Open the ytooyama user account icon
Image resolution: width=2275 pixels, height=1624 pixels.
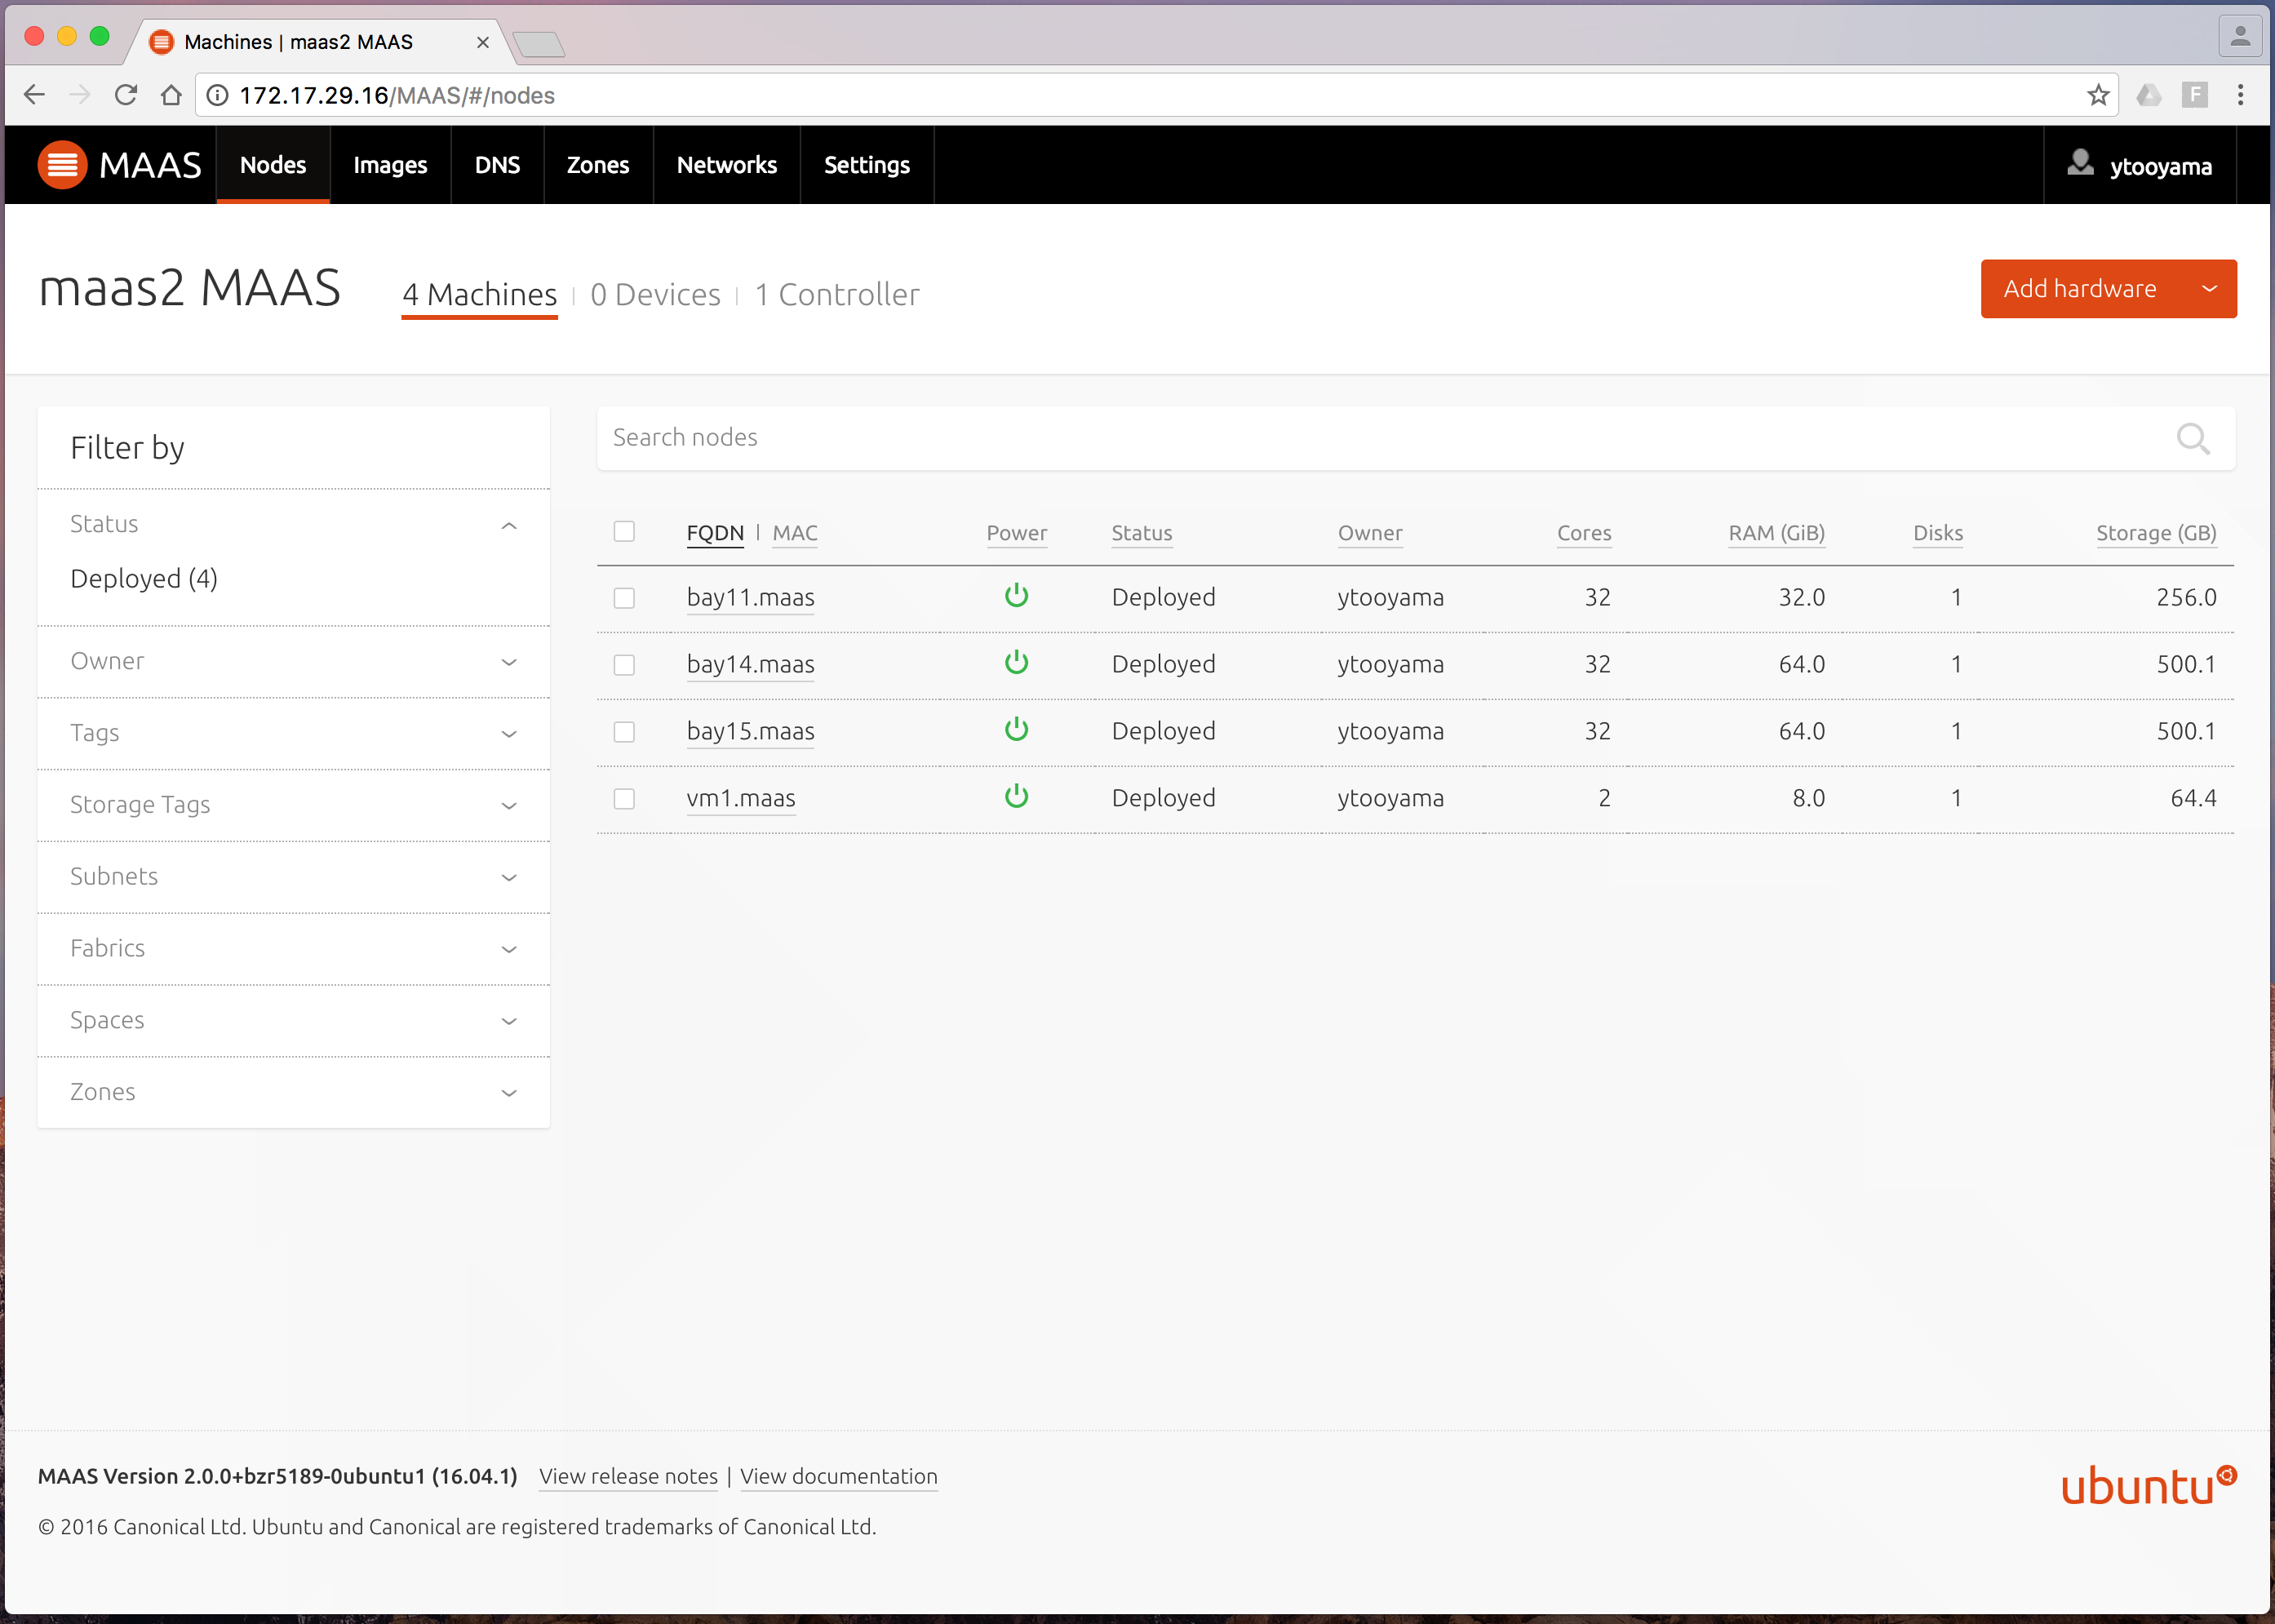(x=2080, y=164)
